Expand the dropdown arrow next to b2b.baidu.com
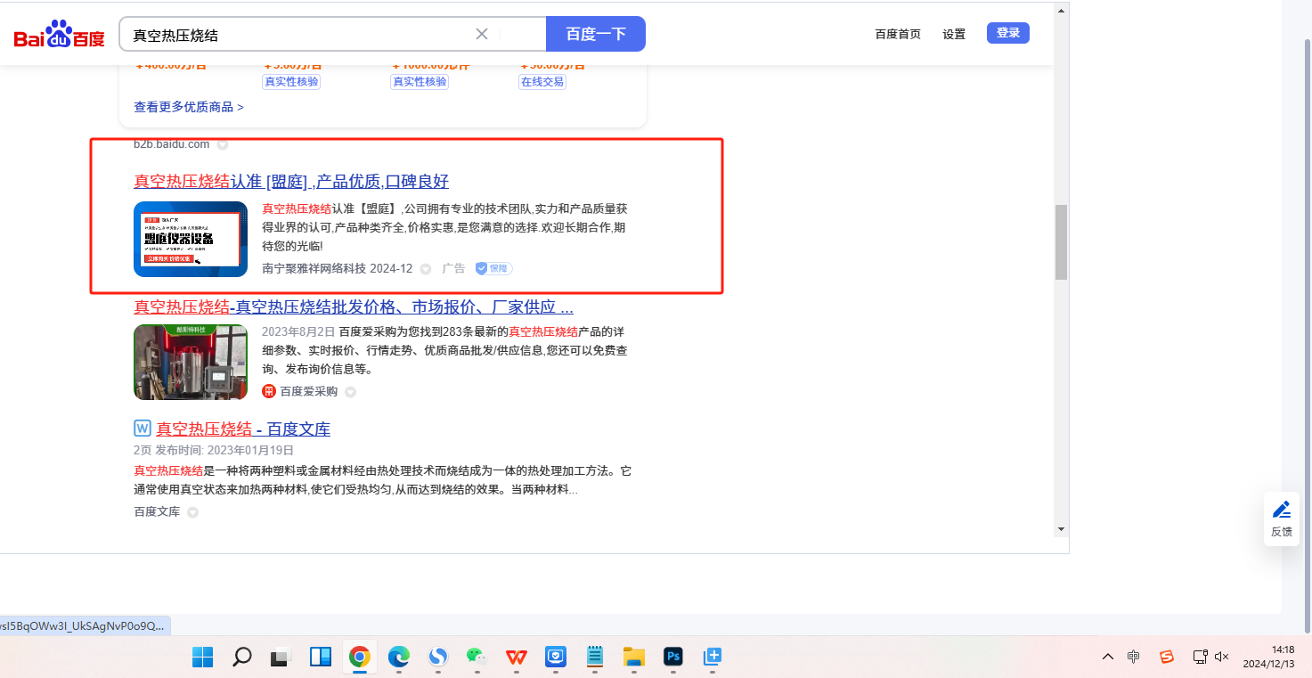The height and width of the screenshot is (678, 1312). (x=223, y=144)
